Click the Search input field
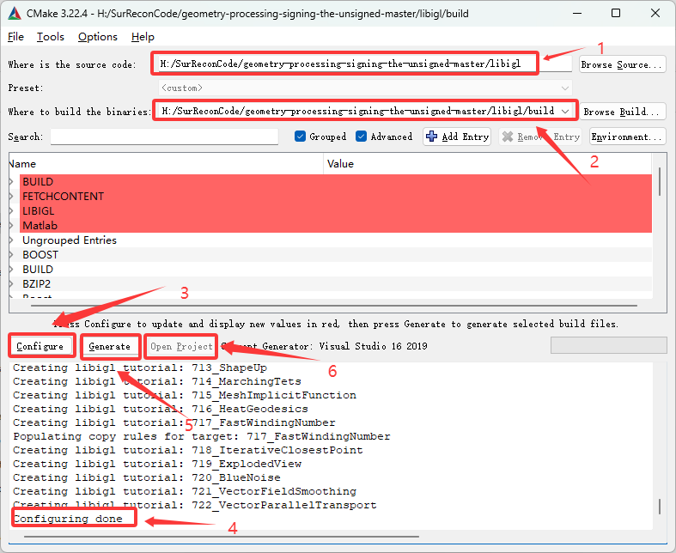The width and height of the screenshot is (676, 553). (164, 137)
